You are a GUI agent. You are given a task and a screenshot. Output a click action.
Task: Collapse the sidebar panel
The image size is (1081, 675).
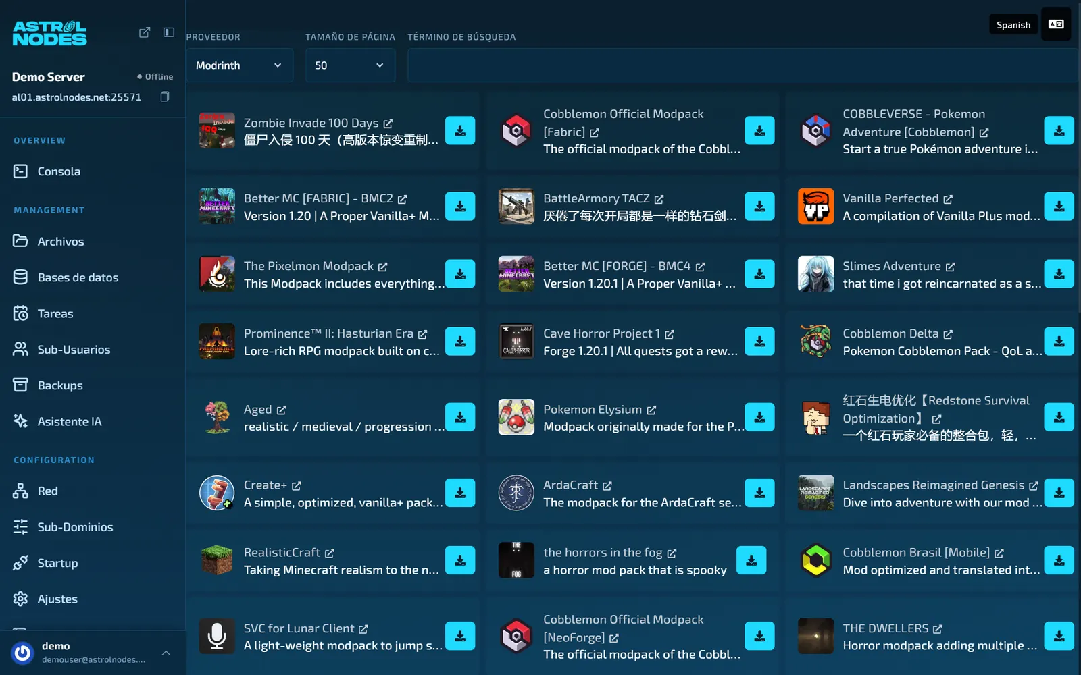click(169, 32)
